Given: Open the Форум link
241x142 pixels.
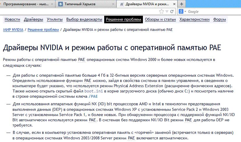Looking at the screenshot, I should (x=219, y=20).
